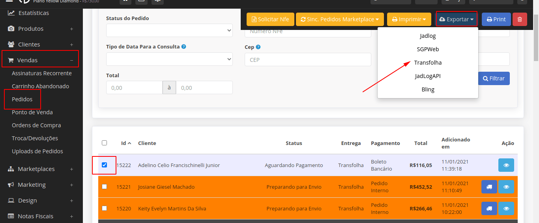The height and width of the screenshot is (223, 539).
Task: Uncheck the order 15222 checkbox
Action: [x=104, y=165]
